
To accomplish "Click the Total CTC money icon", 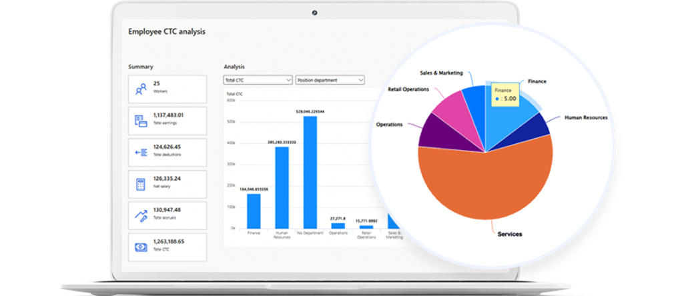I will tap(141, 247).
